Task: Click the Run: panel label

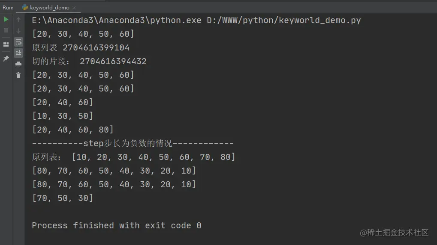Action: 8,8
